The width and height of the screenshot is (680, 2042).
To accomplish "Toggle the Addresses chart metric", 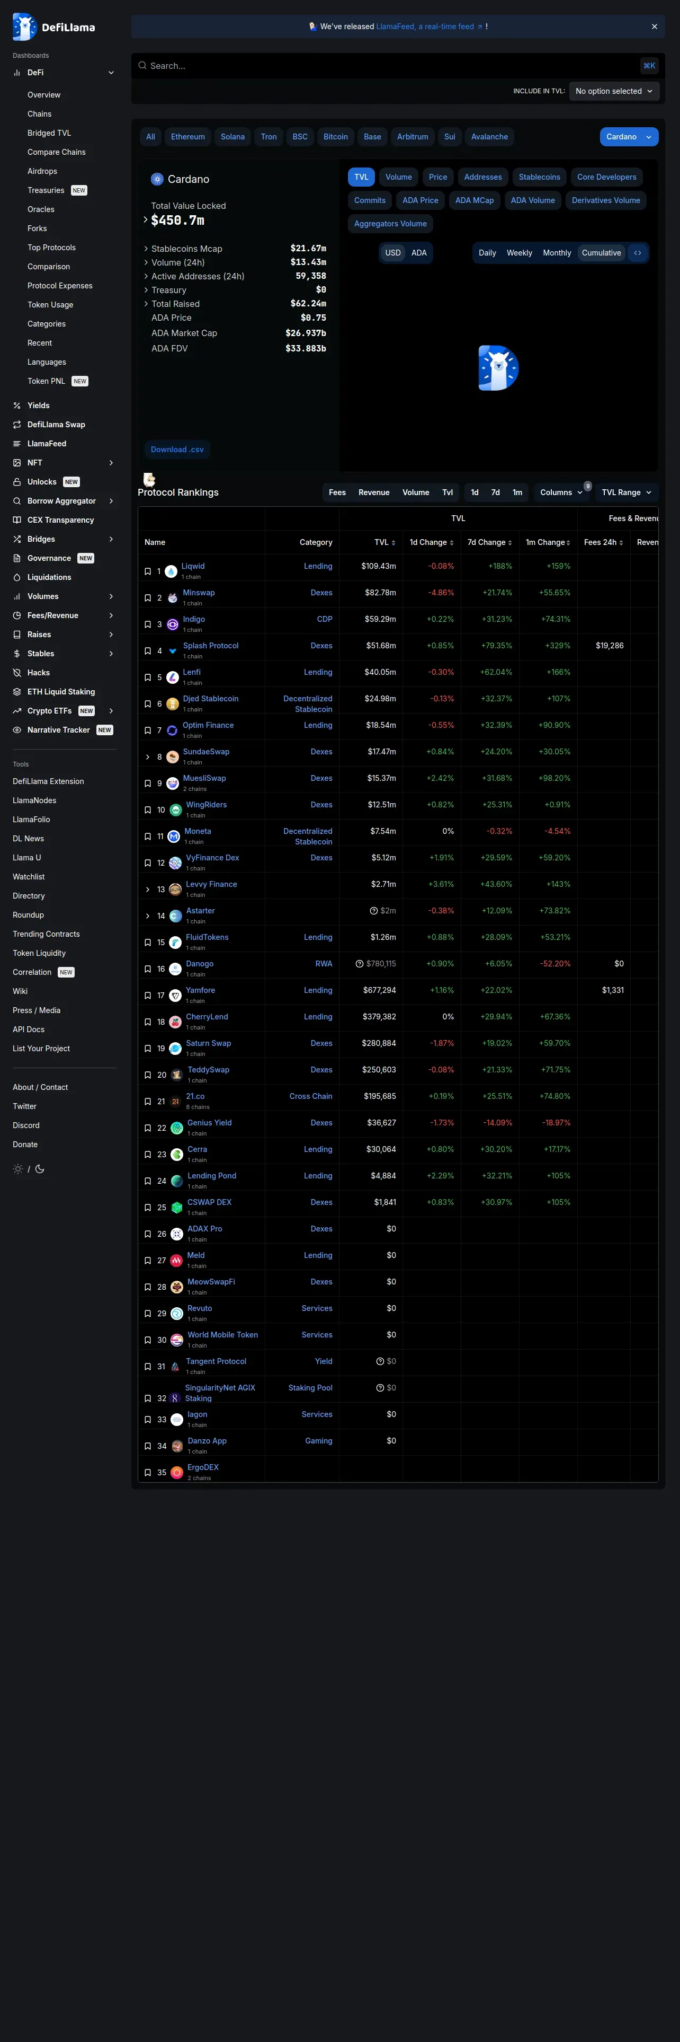I will [483, 178].
